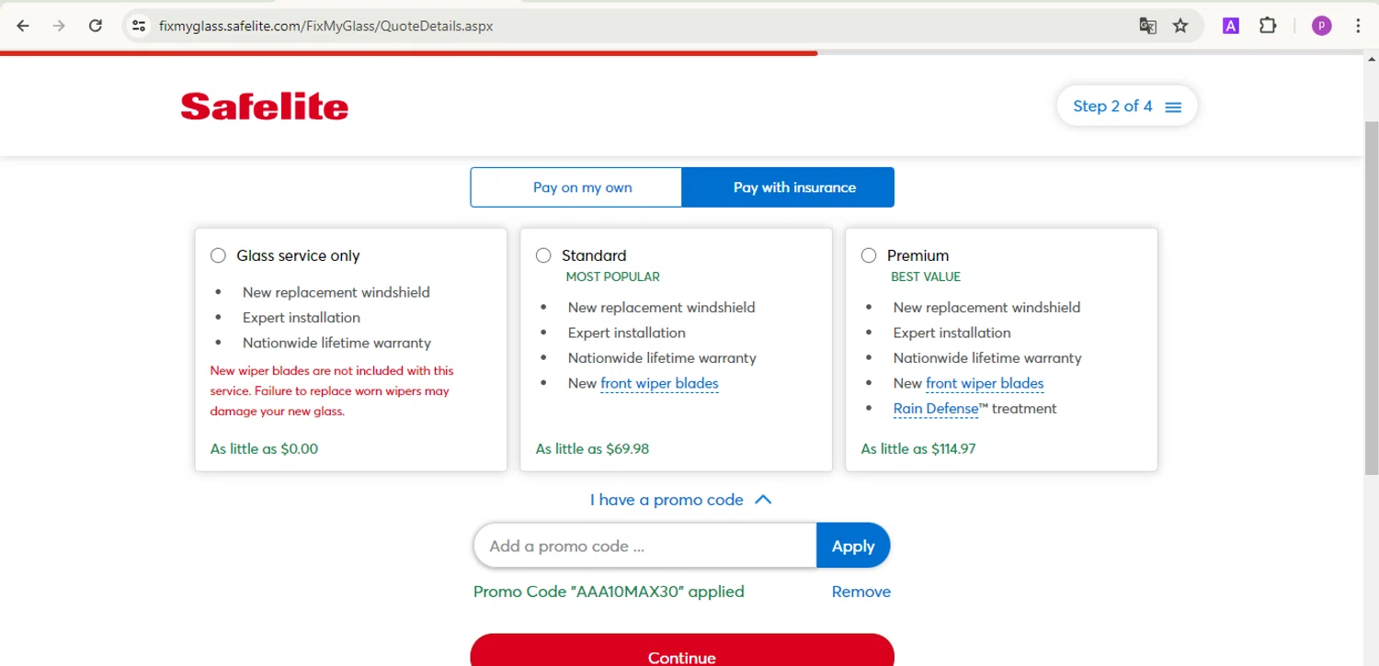Screen dimensions: 1379x666
Task: Bookmark this page with the star
Action: (1180, 26)
